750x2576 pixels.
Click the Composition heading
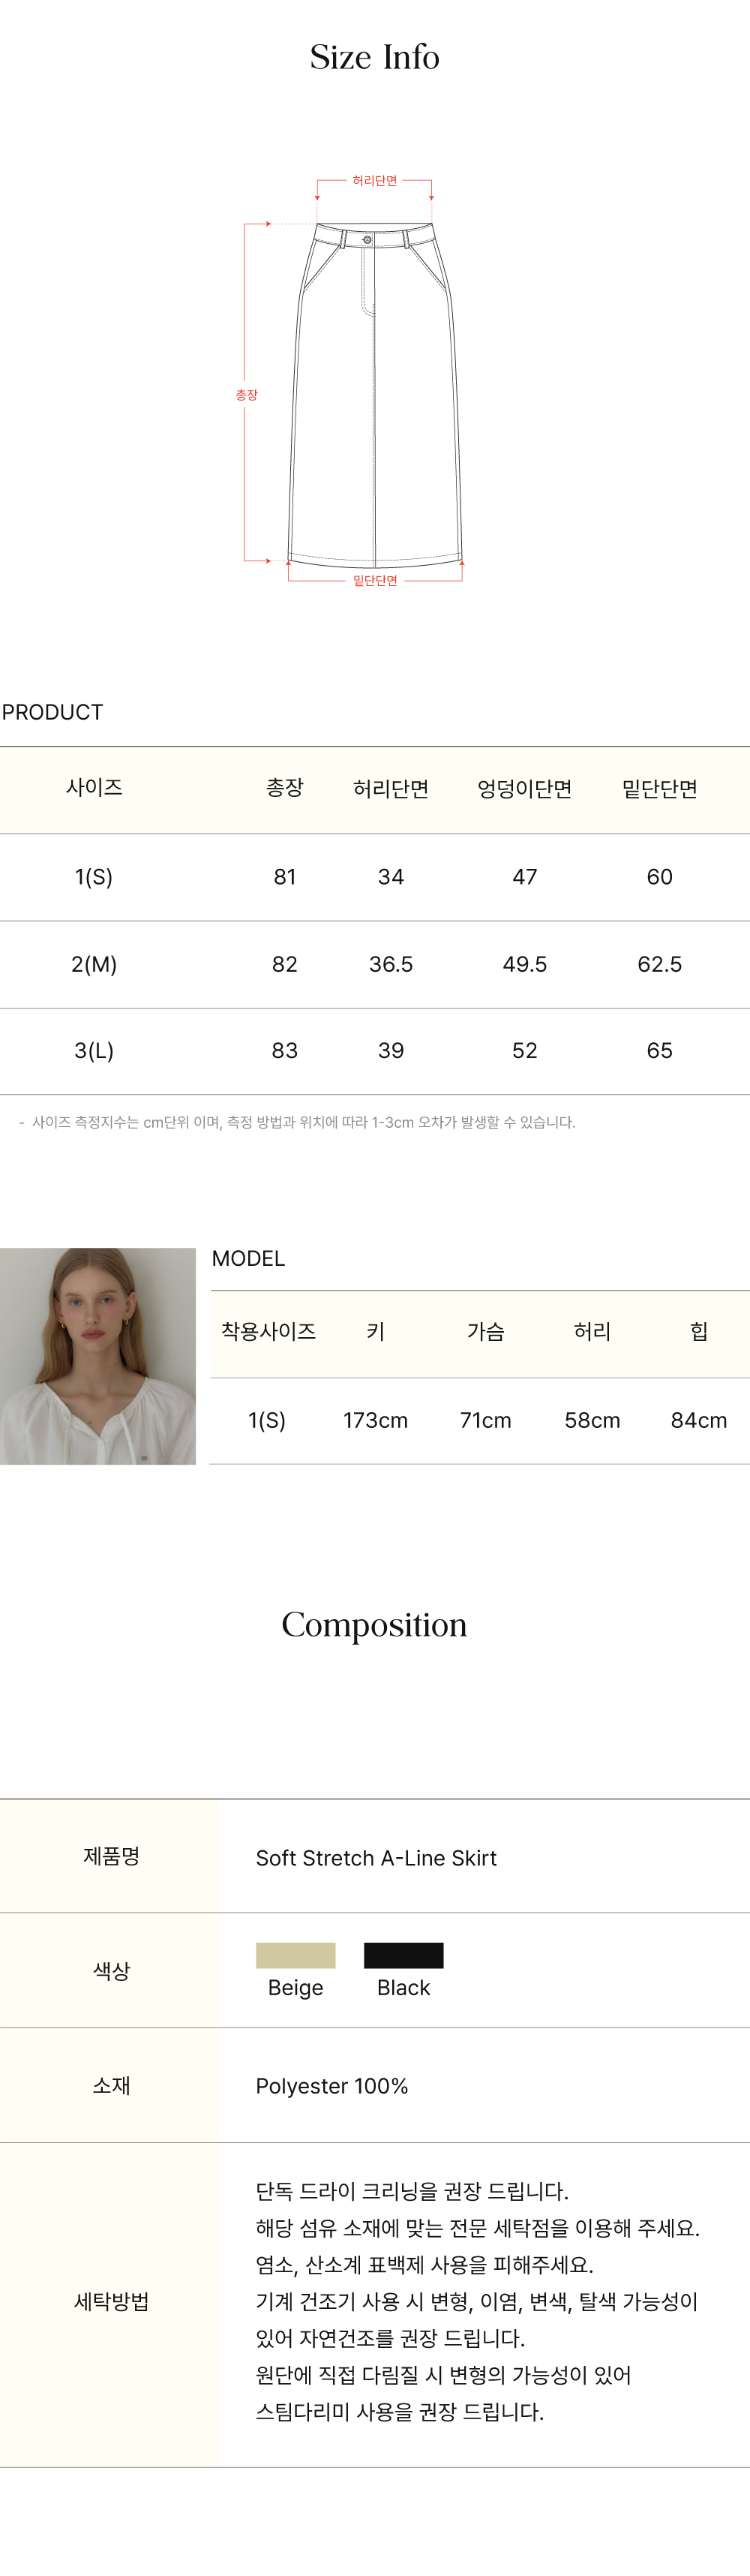(x=374, y=1625)
